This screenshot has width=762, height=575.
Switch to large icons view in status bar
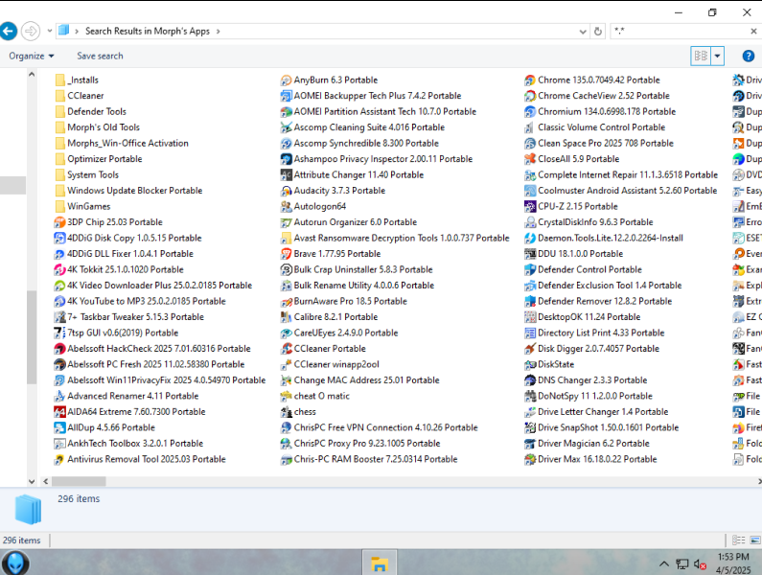click(x=754, y=540)
